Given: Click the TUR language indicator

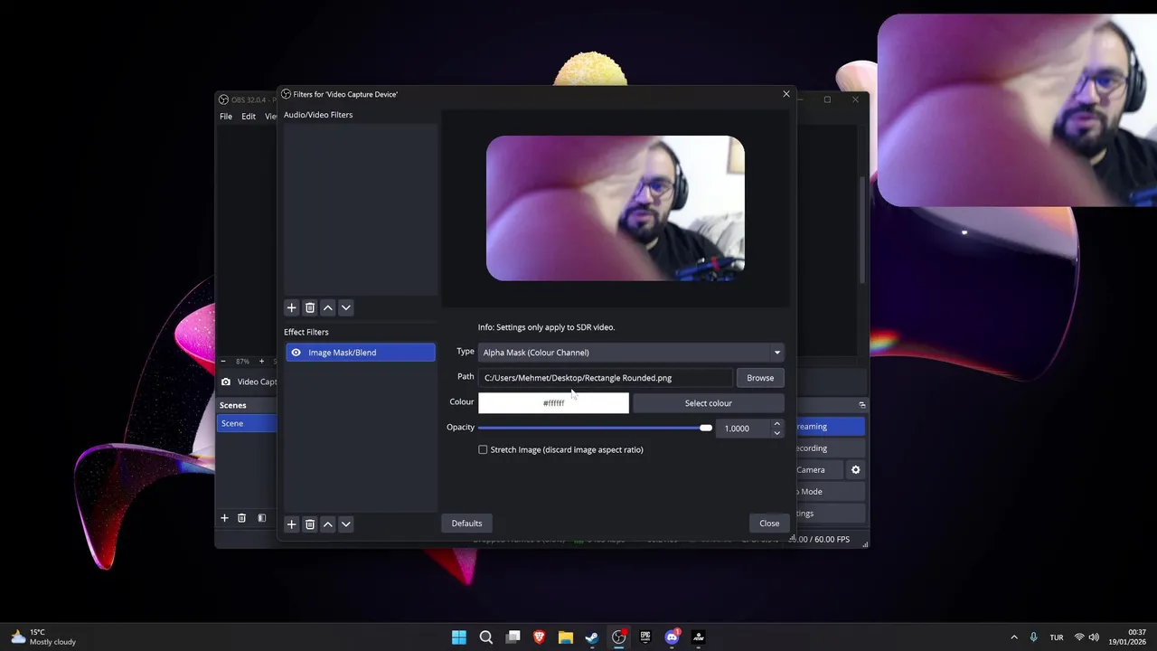Looking at the screenshot, I should coord(1057,637).
